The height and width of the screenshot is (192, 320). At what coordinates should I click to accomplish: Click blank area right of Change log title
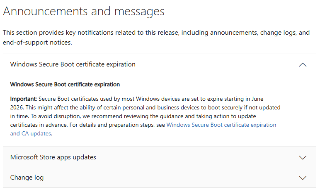[x=166, y=178]
